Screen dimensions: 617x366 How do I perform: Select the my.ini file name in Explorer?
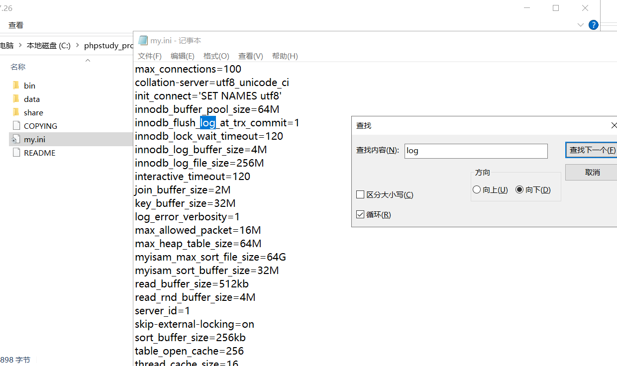pyautogui.click(x=34, y=139)
